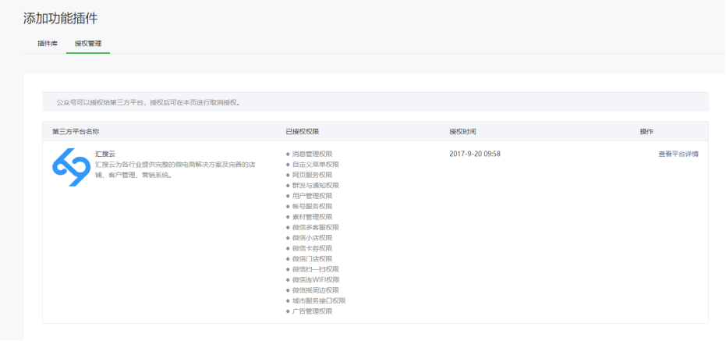Click the 微信连WIFI权限 entry
This screenshot has width=726, height=341.
[315, 279]
